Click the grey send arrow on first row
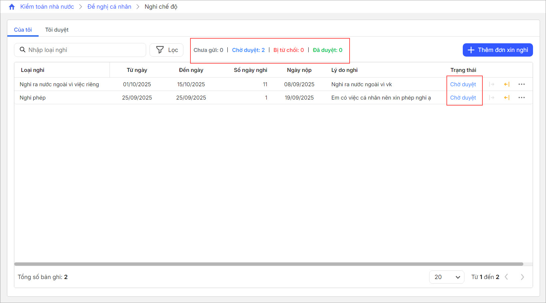This screenshot has width=546, height=303. pyautogui.click(x=492, y=84)
